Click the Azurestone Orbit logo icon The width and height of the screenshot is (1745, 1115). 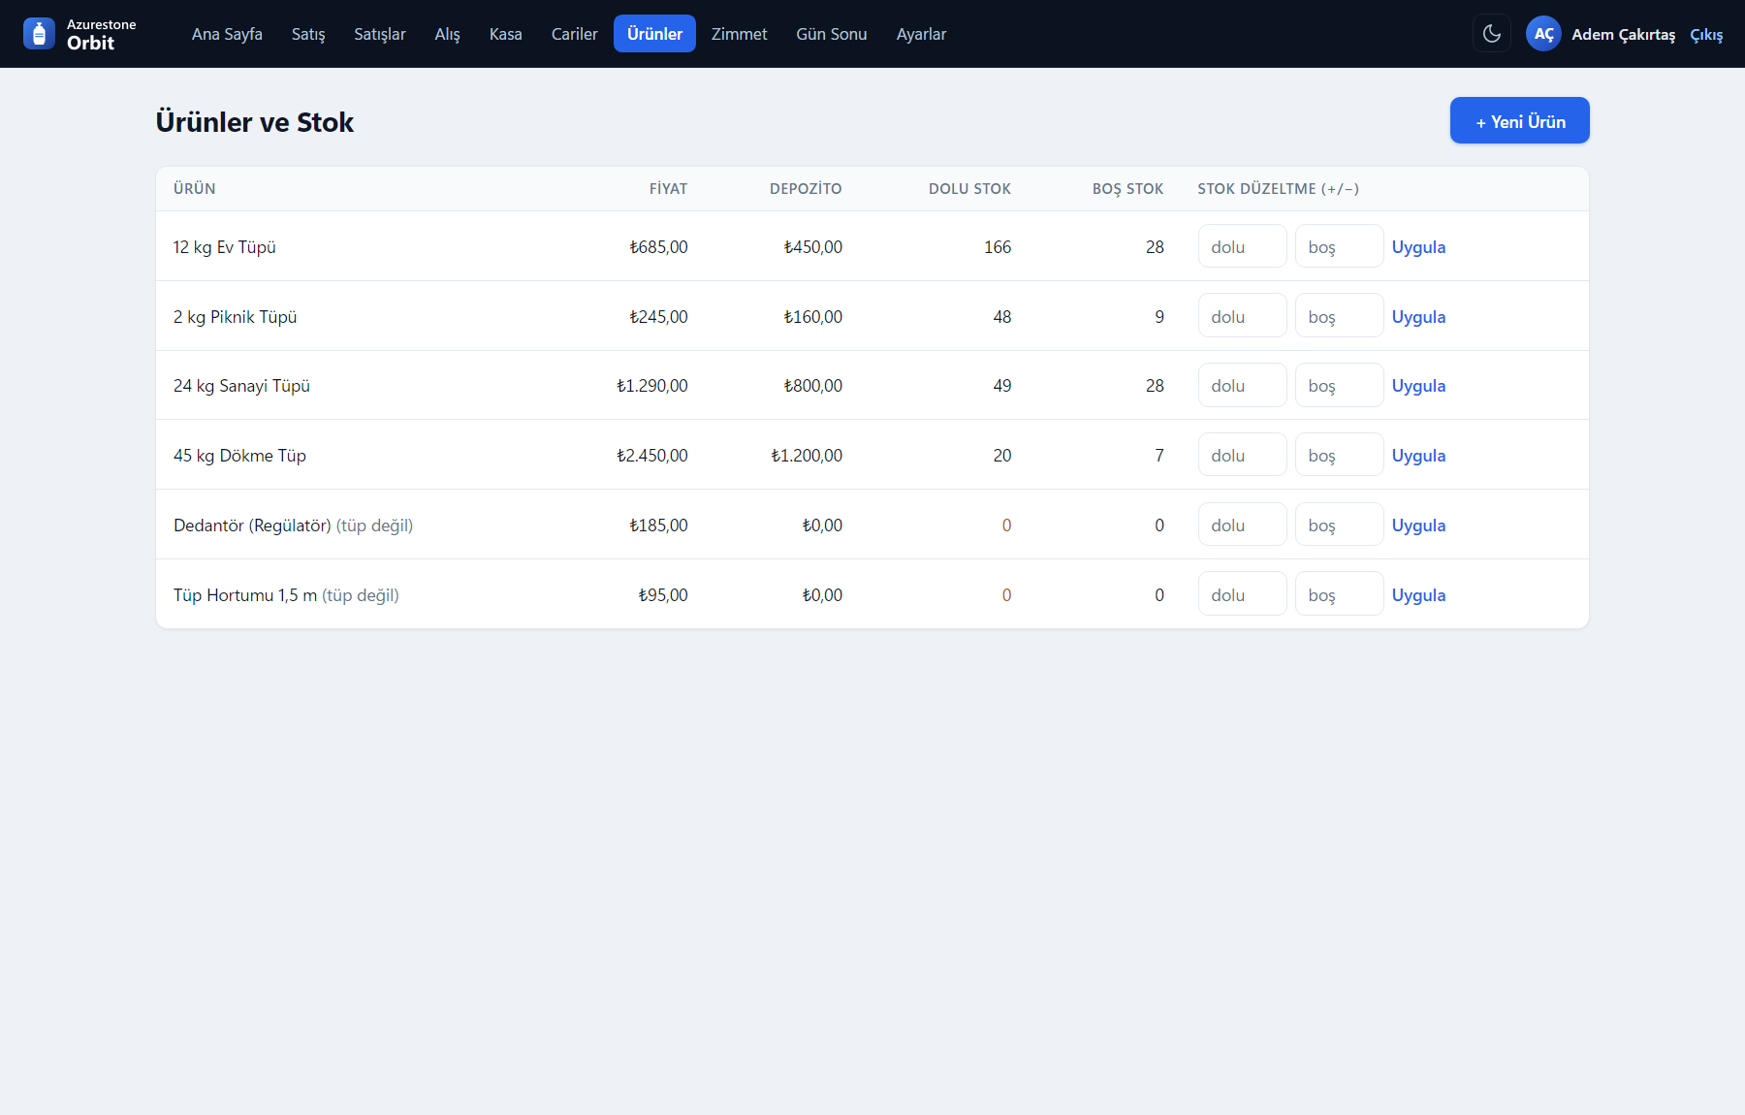click(x=39, y=34)
